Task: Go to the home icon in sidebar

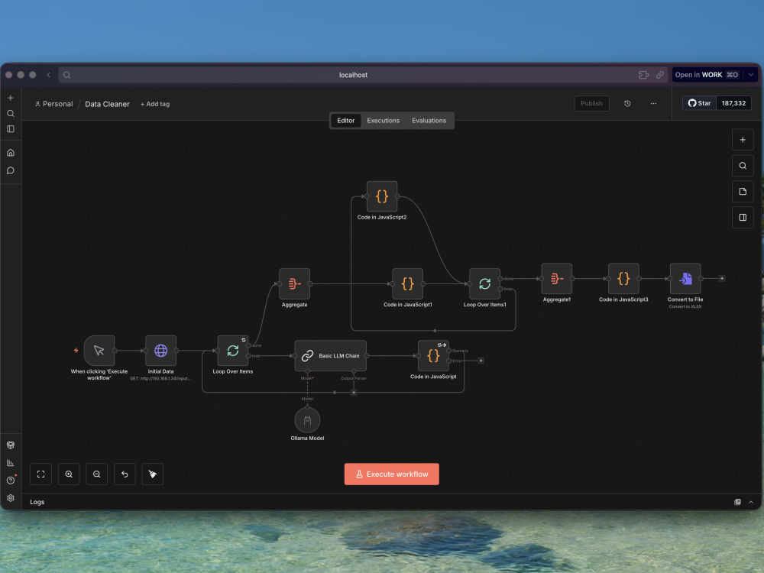Action: pos(10,153)
